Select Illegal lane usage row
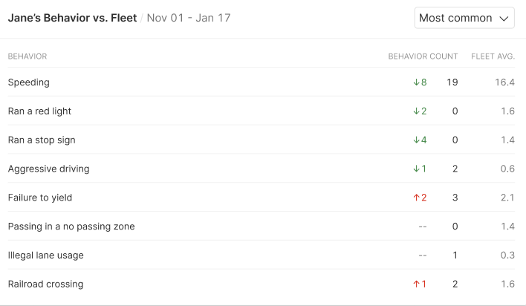This screenshot has width=526, height=306. pyautogui.click(x=45, y=255)
